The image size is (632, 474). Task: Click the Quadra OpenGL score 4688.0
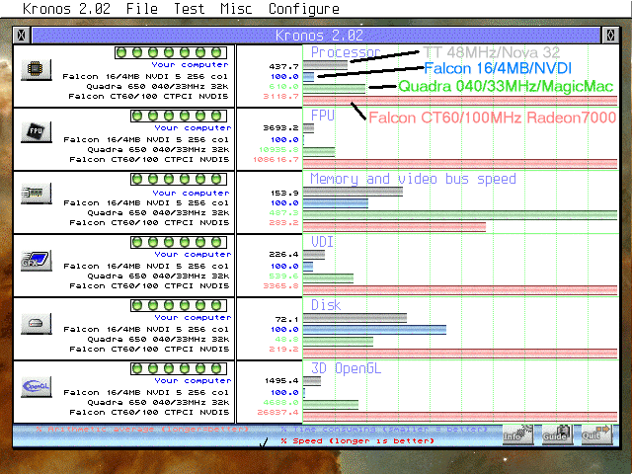[280, 402]
